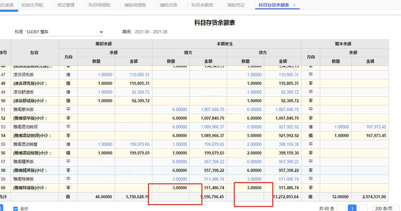Select inventory name 凌派舒适版 in row 49

[x=24, y=92]
